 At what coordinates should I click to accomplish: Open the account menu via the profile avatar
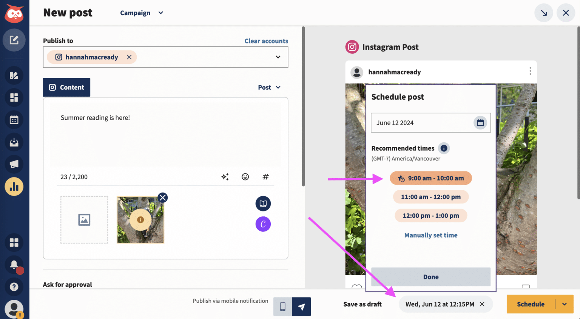point(14,308)
